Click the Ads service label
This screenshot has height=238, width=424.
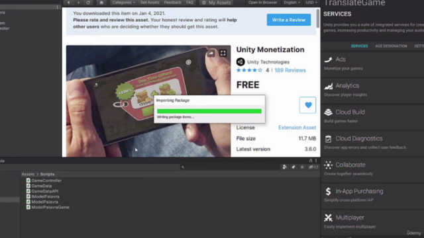tap(341, 59)
